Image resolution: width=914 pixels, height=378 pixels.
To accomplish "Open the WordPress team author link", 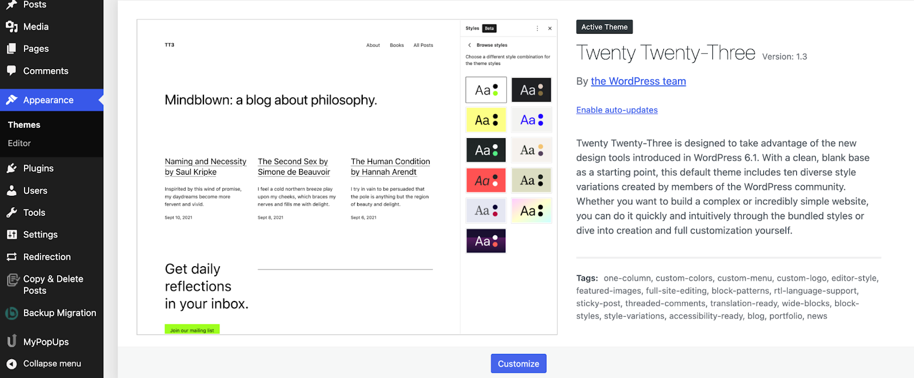I will (x=638, y=81).
